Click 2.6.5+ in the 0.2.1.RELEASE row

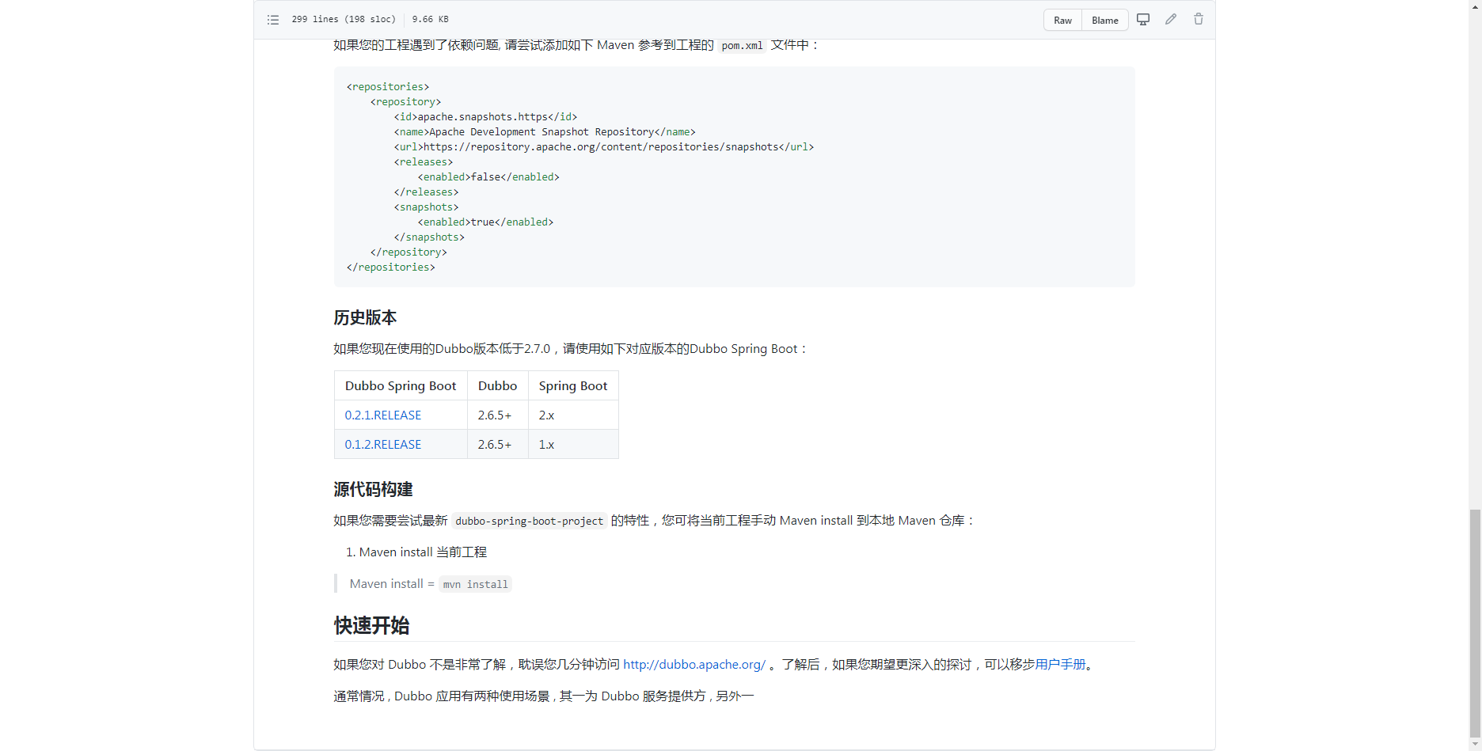[x=497, y=415]
